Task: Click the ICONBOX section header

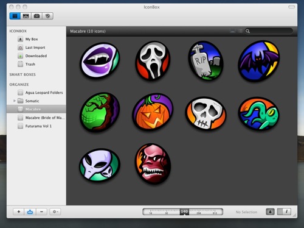Action: click(x=18, y=31)
